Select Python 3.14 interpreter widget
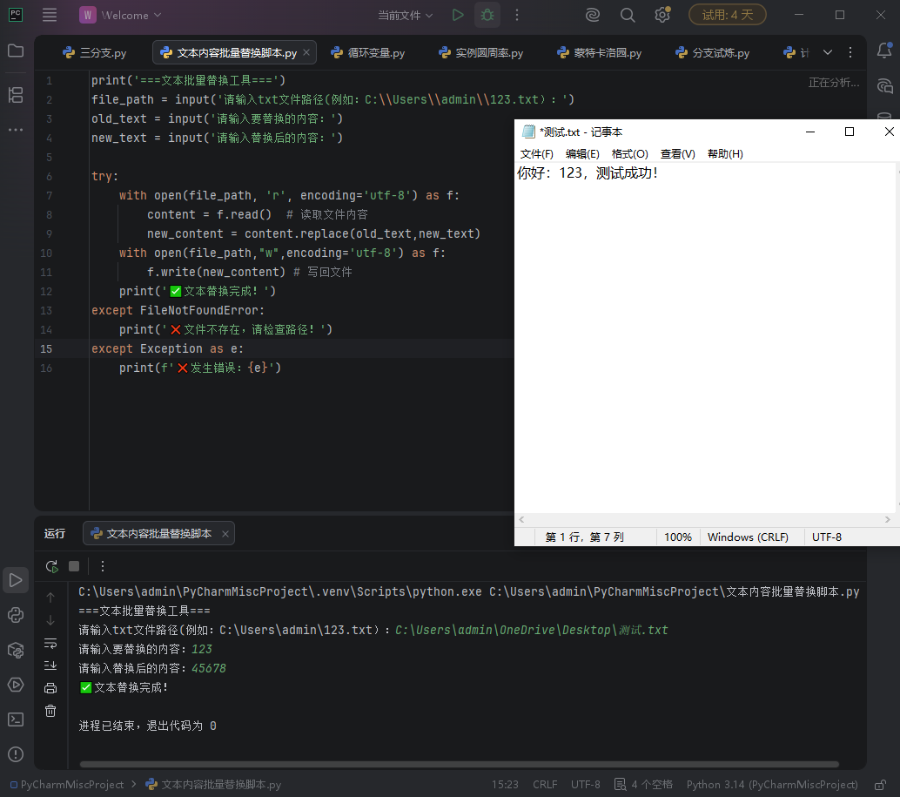This screenshot has width=900, height=797. click(772, 784)
